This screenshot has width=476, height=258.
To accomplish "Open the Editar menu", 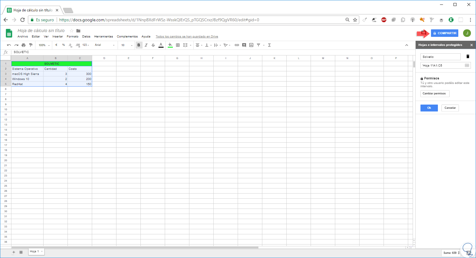I will coord(36,37).
